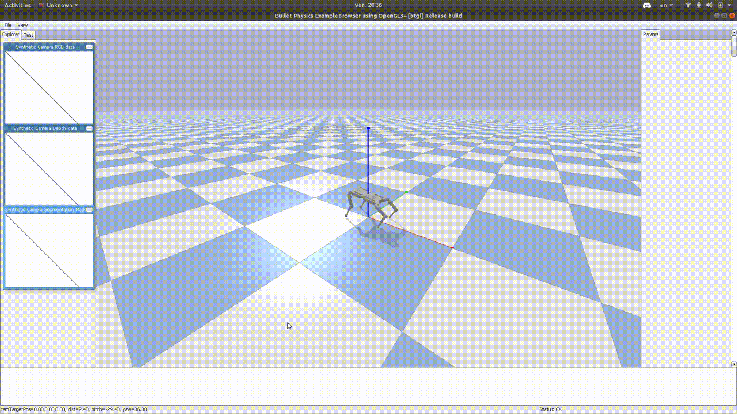
Task: Click the microphone indicator in top bar
Action: 699,5
